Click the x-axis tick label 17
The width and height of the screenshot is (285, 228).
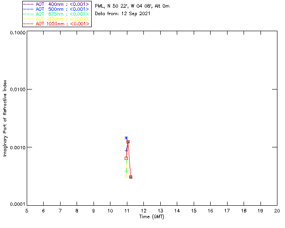click(x=227, y=211)
